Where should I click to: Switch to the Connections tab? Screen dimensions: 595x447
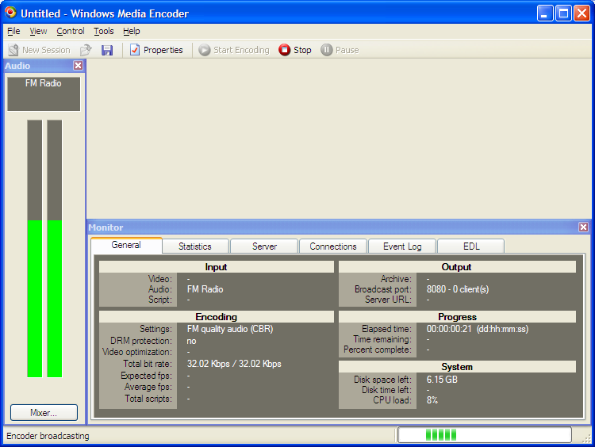[x=333, y=246]
